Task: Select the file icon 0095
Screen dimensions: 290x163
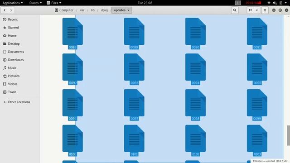Action: tap(257, 67)
